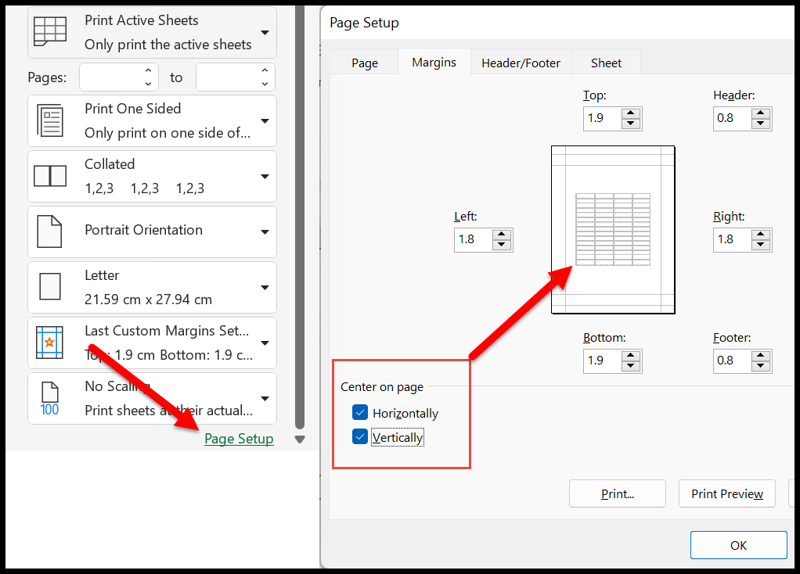Increase the Bottom margin value

point(631,356)
